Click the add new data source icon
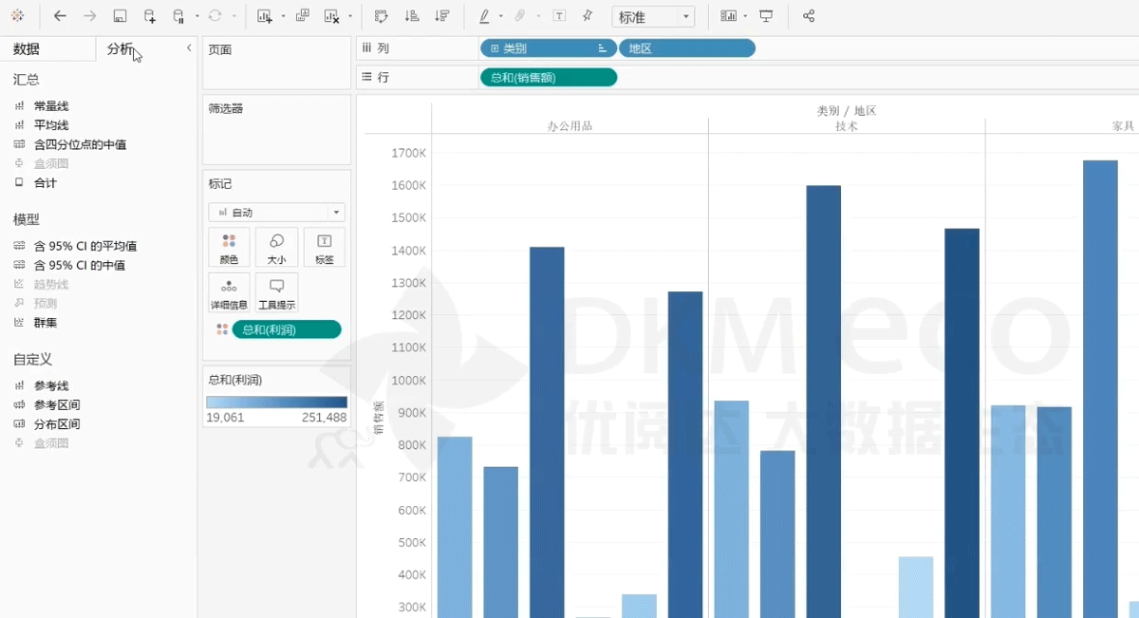The height and width of the screenshot is (618, 1139). point(150,16)
